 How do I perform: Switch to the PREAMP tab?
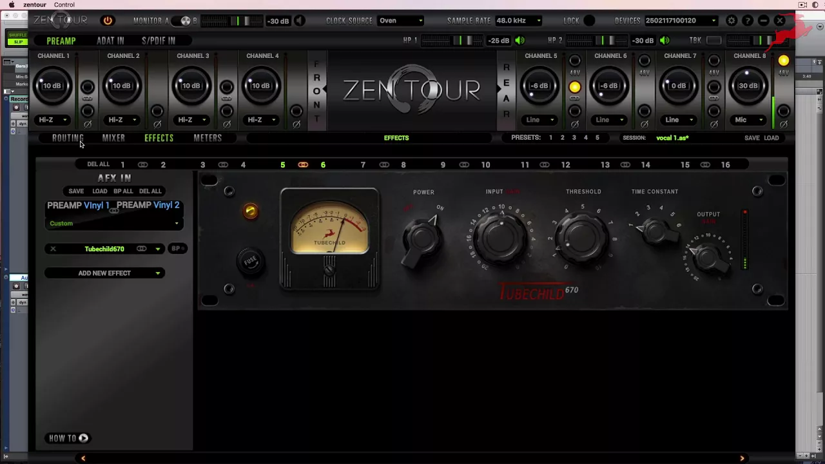click(x=61, y=41)
